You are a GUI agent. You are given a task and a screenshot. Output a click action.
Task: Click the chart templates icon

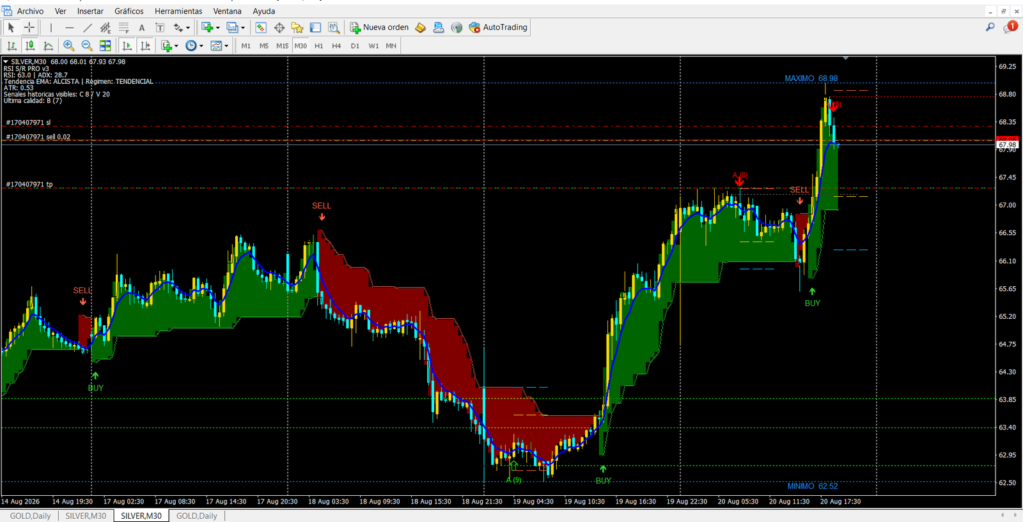point(216,45)
